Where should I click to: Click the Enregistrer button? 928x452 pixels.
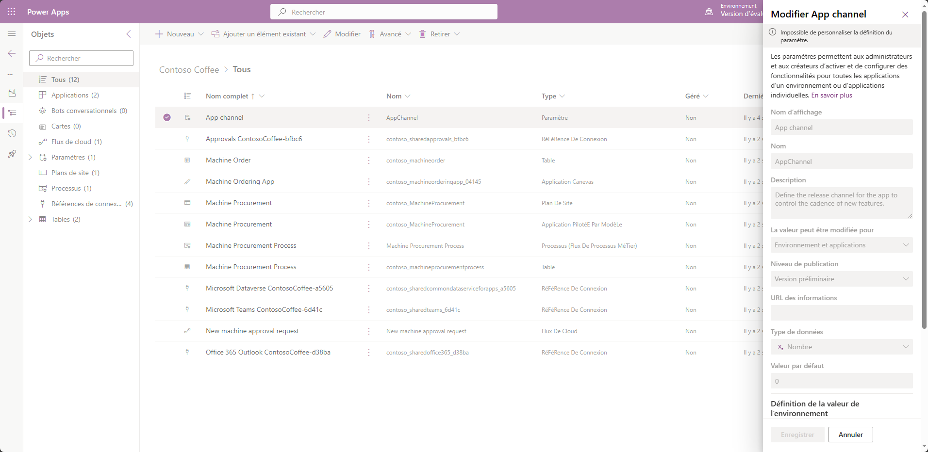[x=797, y=435]
